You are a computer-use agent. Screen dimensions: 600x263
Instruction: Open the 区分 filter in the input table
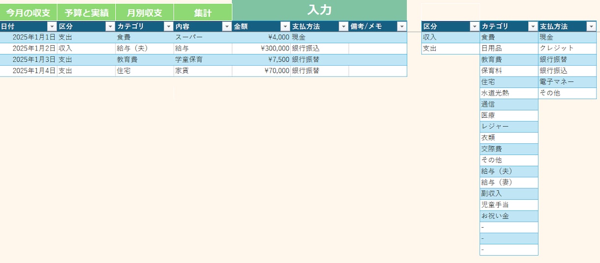click(110, 26)
